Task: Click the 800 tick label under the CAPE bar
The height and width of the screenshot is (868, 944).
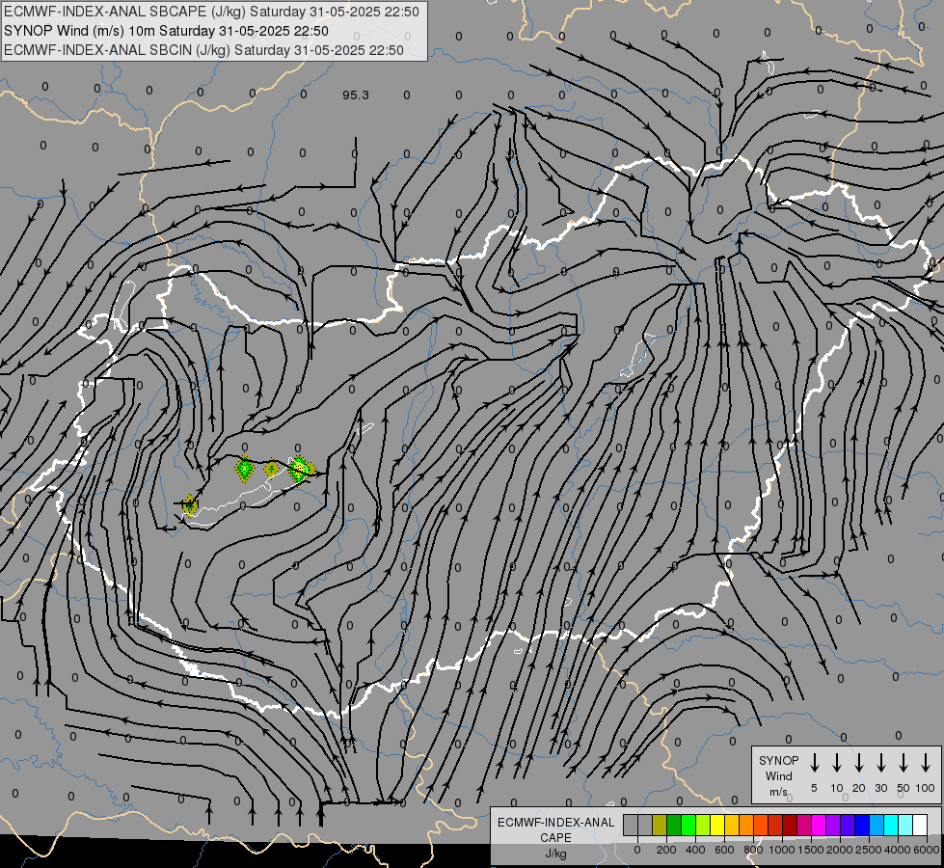Action: coord(753,850)
